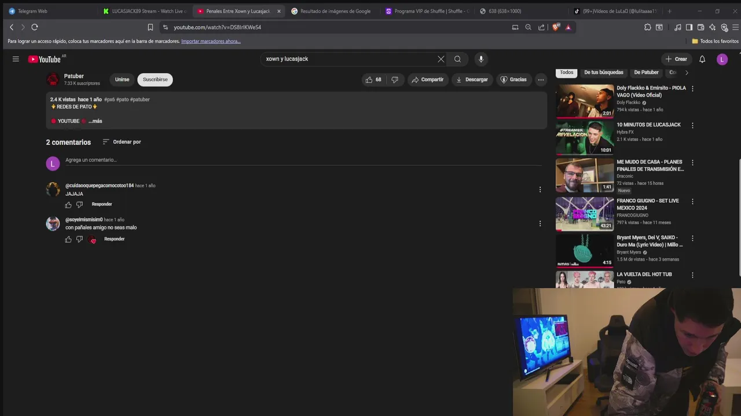Like the 'con pañales amigo' comment

[68, 239]
